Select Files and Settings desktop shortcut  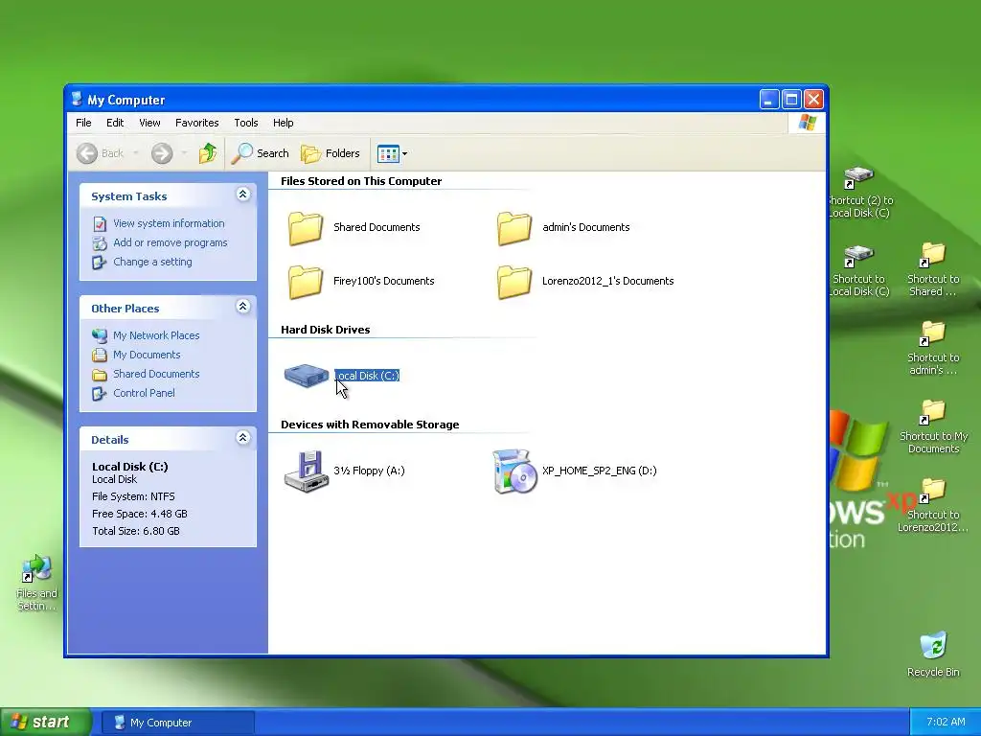coord(36,568)
